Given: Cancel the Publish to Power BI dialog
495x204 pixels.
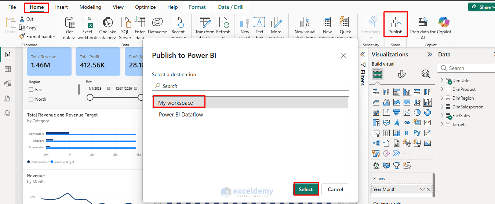Looking at the screenshot, I should pos(335,189).
